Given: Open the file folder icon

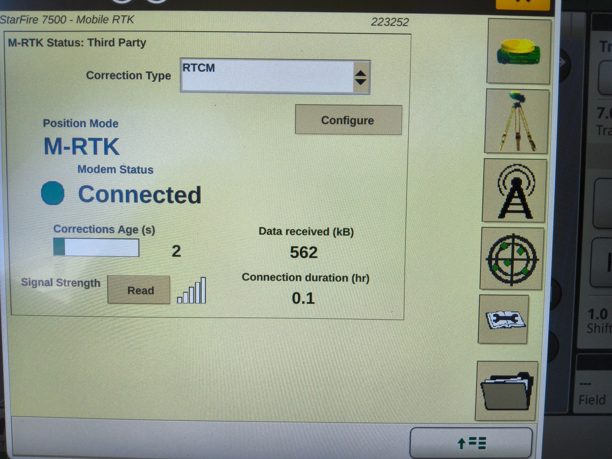Looking at the screenshot, I should tap(507, 391).
